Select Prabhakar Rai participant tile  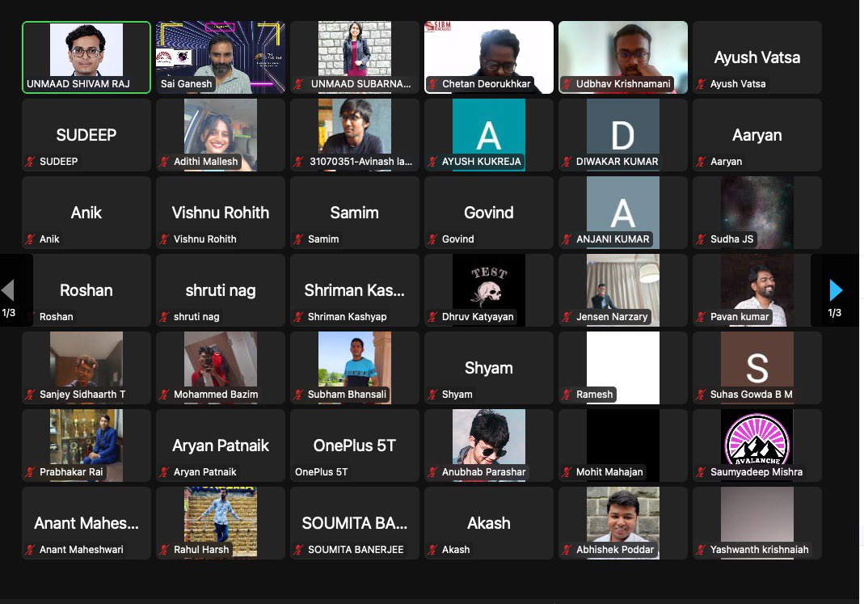[86, 446]
